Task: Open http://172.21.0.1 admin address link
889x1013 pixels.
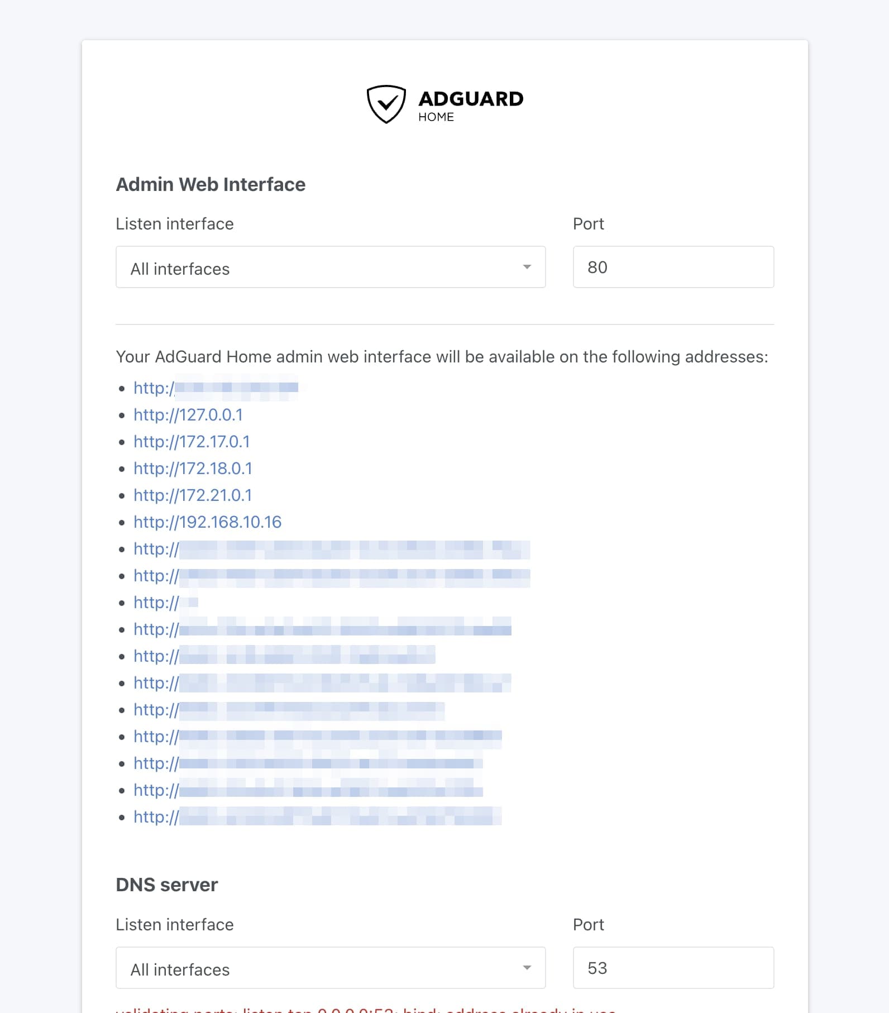Action: tap(193, 495)
